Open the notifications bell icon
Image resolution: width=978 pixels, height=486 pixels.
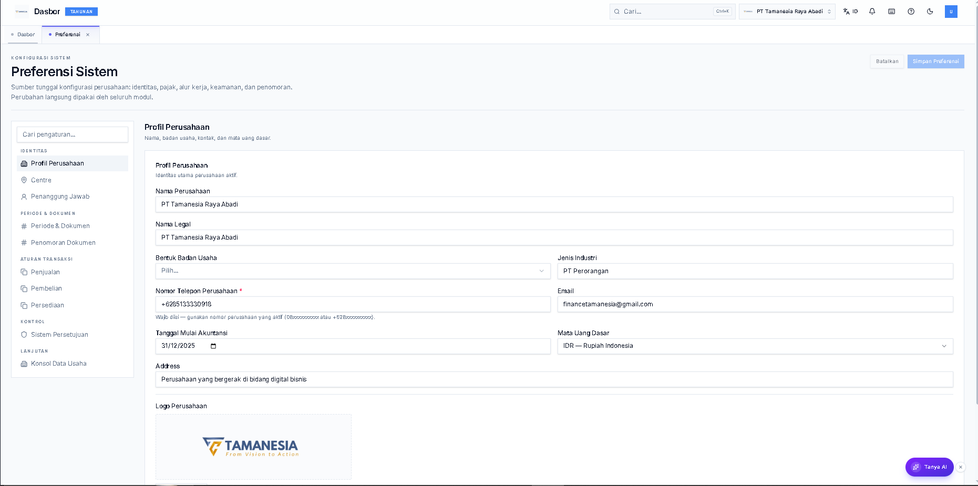coord(872,12)
